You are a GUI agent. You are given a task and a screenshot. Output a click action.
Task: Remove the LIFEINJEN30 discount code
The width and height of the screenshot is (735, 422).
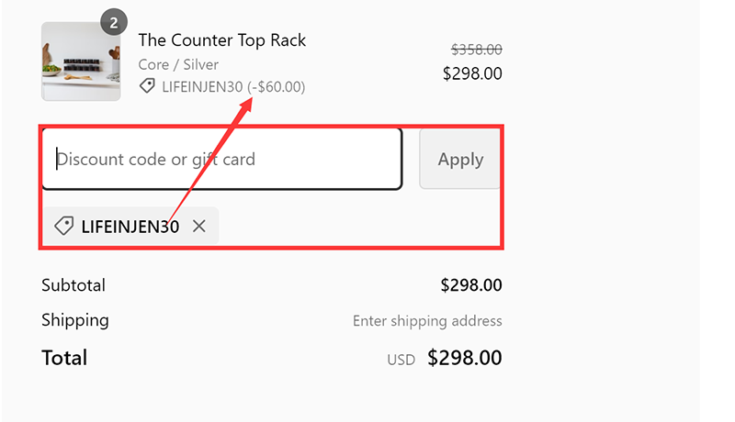pos(199,226)
